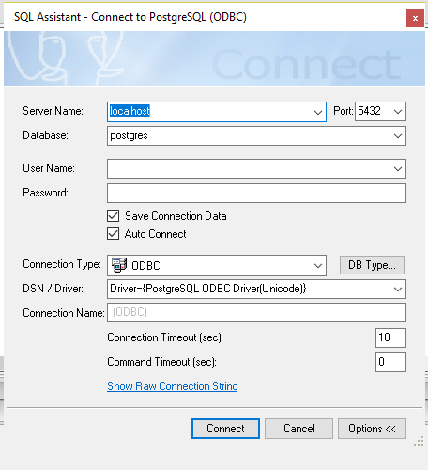Screen dimensions: 428x470
Task: Expand the User Name dropdown
Action: click(398, 169)
